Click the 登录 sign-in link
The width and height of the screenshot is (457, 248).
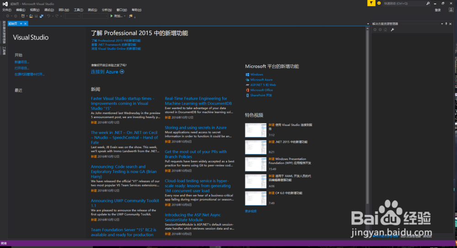[x=438, y=10]
